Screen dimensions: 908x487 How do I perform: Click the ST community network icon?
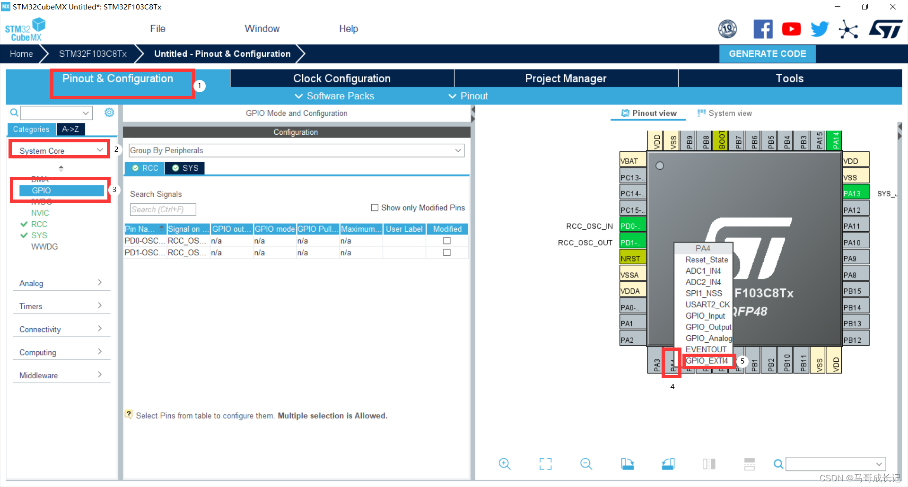(x=848, y=30)
